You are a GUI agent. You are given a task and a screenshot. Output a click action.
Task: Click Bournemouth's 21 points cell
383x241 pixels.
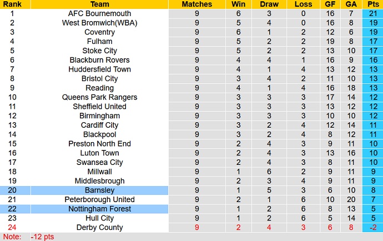[371, 13]
